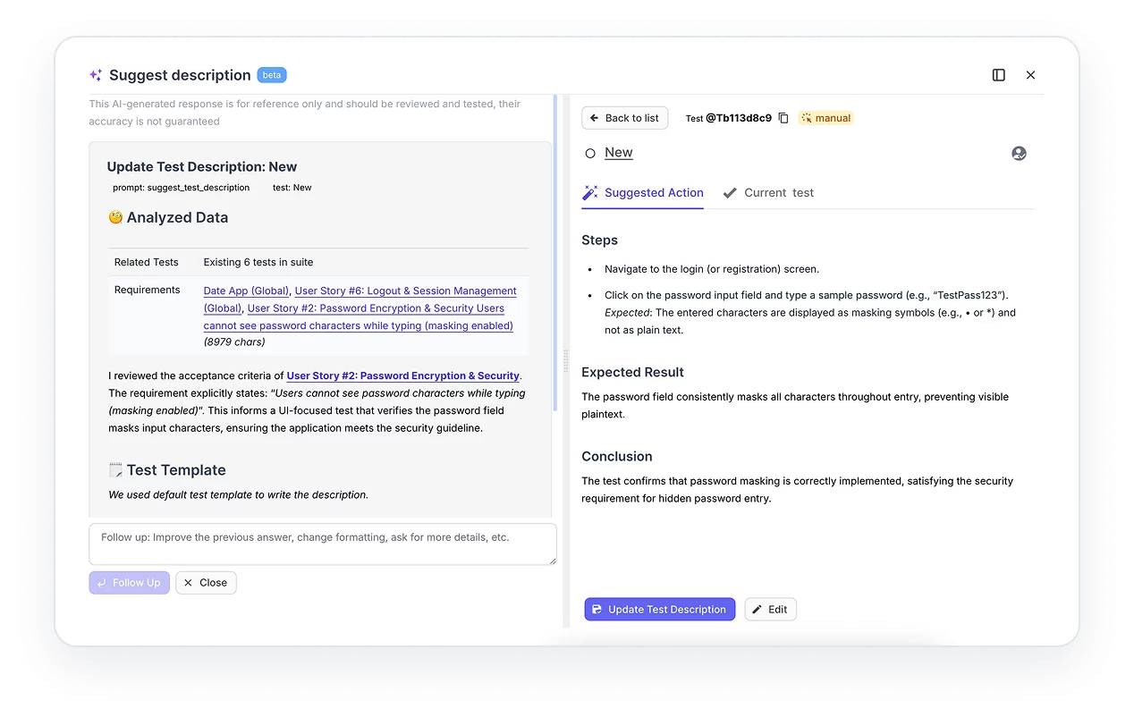
Task: Switch to the Current test tab
Action: [777, 192]
